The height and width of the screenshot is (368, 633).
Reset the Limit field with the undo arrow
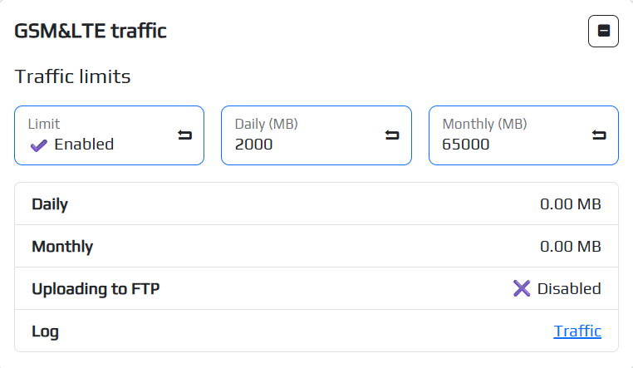coord(184,135)
